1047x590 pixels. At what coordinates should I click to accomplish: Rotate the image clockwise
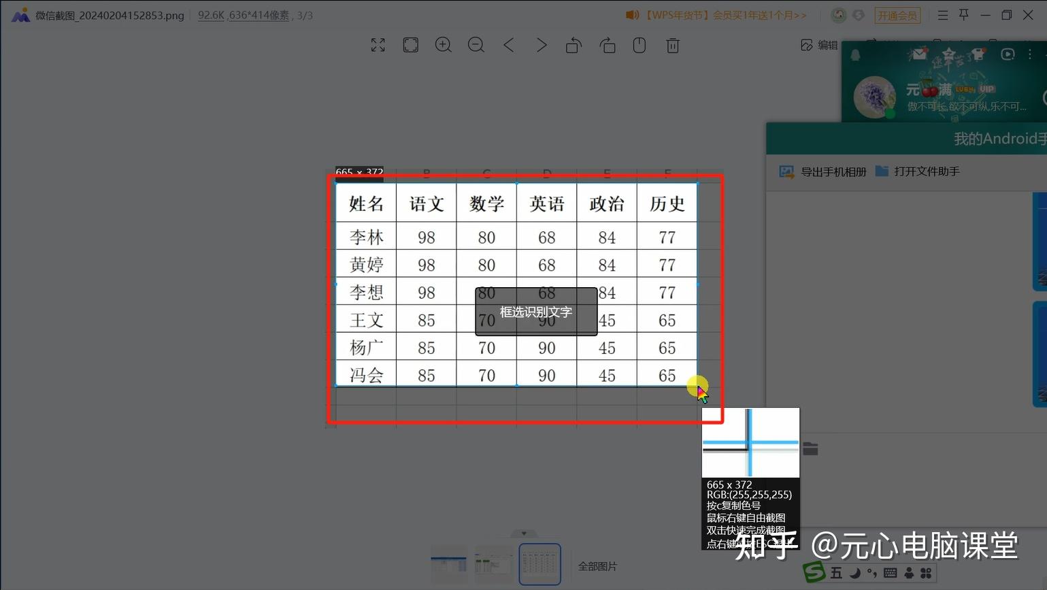[x=606, y=45]
